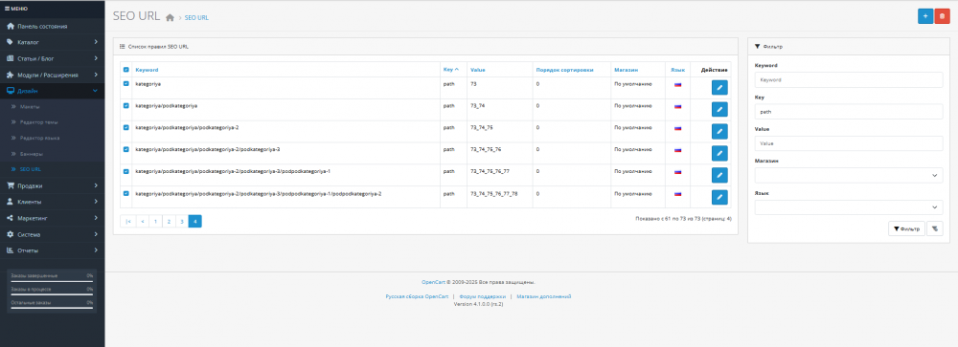Click the blue add (+) button
Image resolution: width=958 pixels, height=347 pixels.
click(925, 16)
